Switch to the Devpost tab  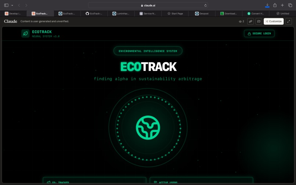(202, 14)
